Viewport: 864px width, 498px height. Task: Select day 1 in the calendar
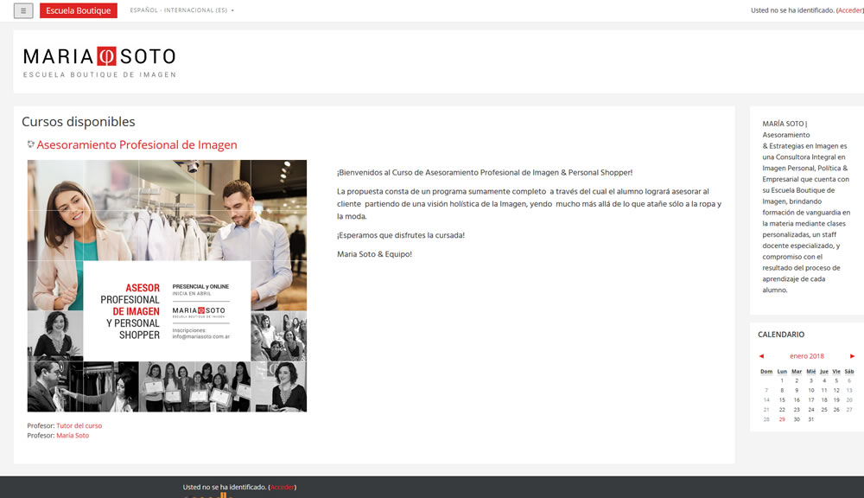782,381
